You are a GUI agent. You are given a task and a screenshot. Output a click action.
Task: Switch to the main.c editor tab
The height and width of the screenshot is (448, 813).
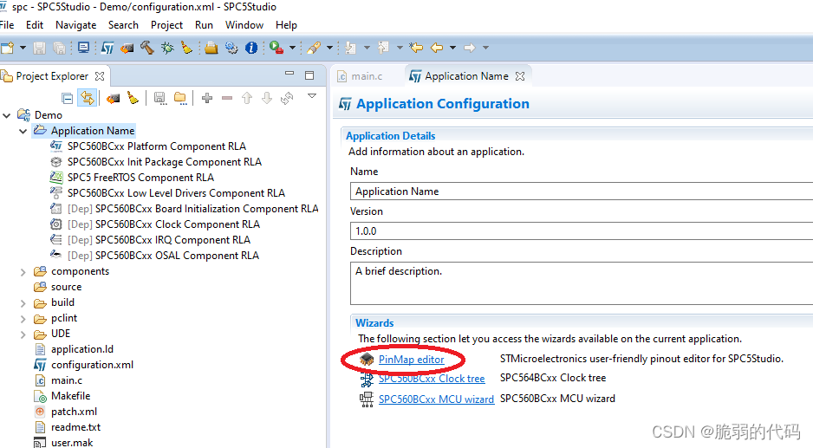coord(360,76)
